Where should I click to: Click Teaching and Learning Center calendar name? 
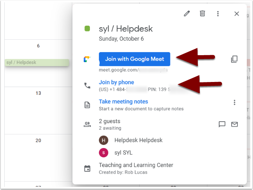(136, 165)
